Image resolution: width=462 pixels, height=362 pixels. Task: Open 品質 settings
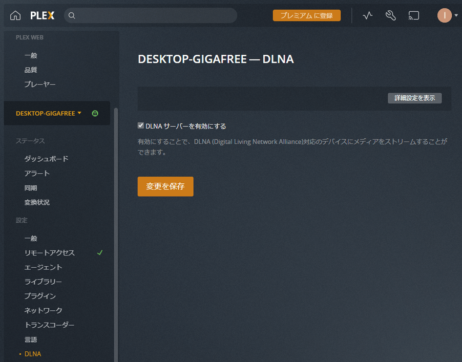pos(31,70)
